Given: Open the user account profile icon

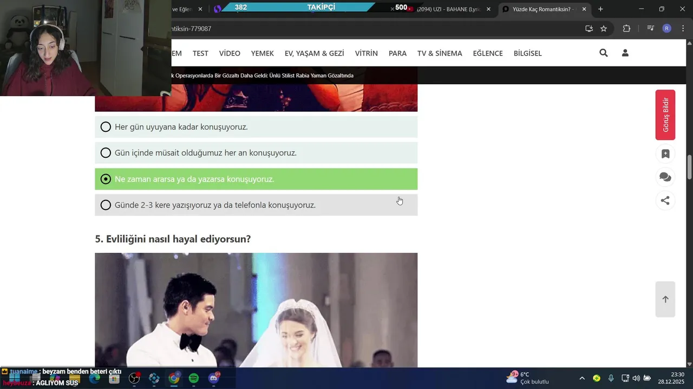Looking at the screenshot, I should [x=625, y=53].
